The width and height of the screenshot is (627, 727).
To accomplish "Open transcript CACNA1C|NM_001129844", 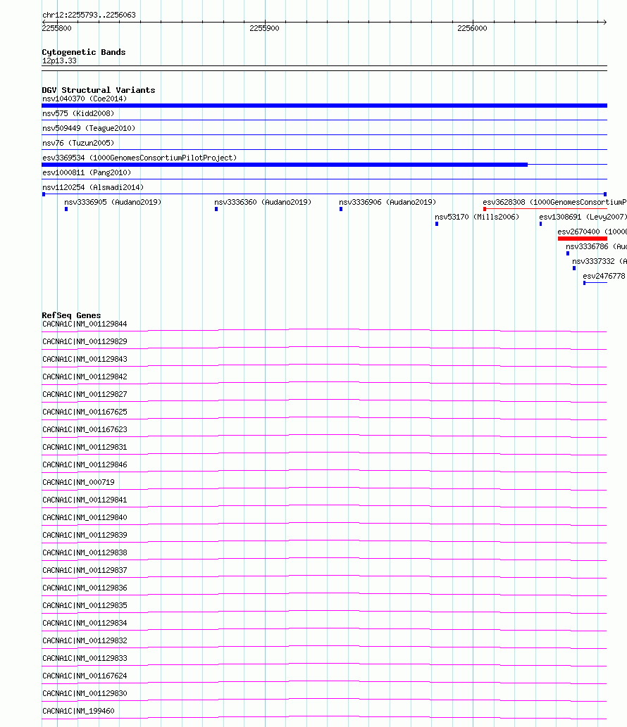I will (85, 324).
